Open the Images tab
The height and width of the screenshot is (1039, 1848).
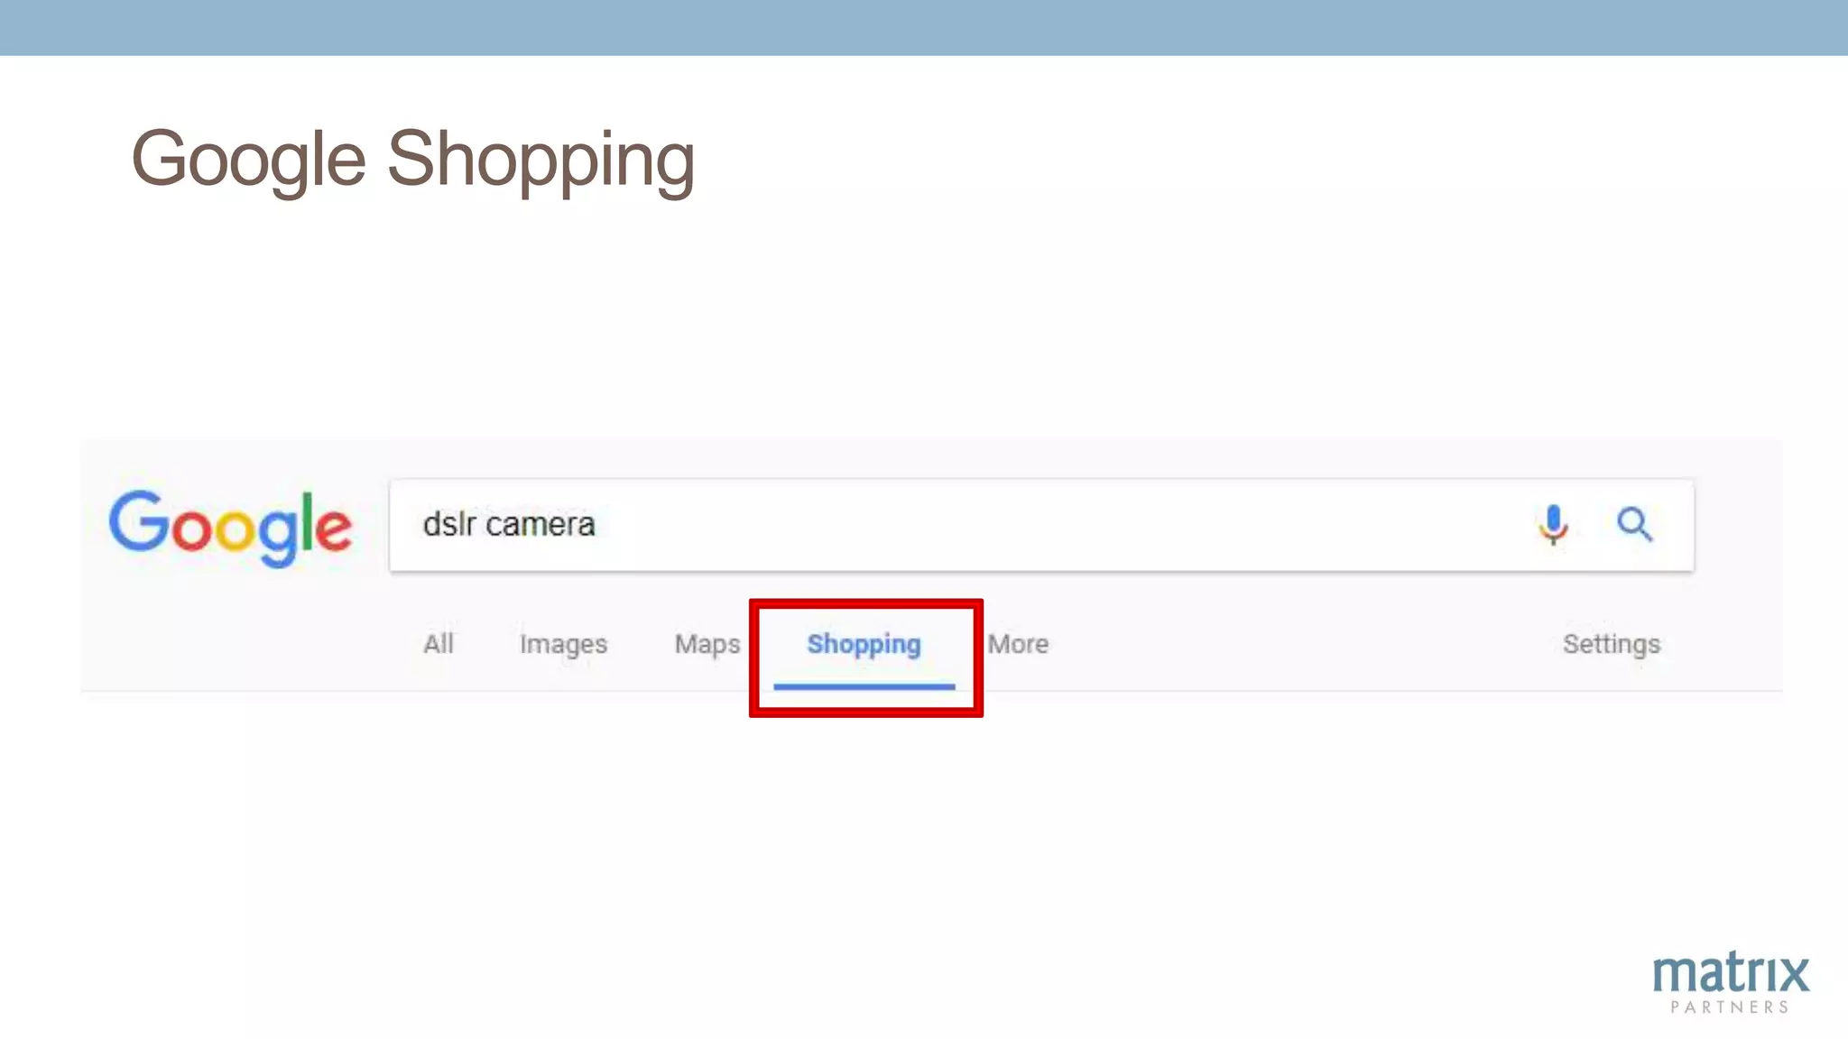(x=563, y=645)
